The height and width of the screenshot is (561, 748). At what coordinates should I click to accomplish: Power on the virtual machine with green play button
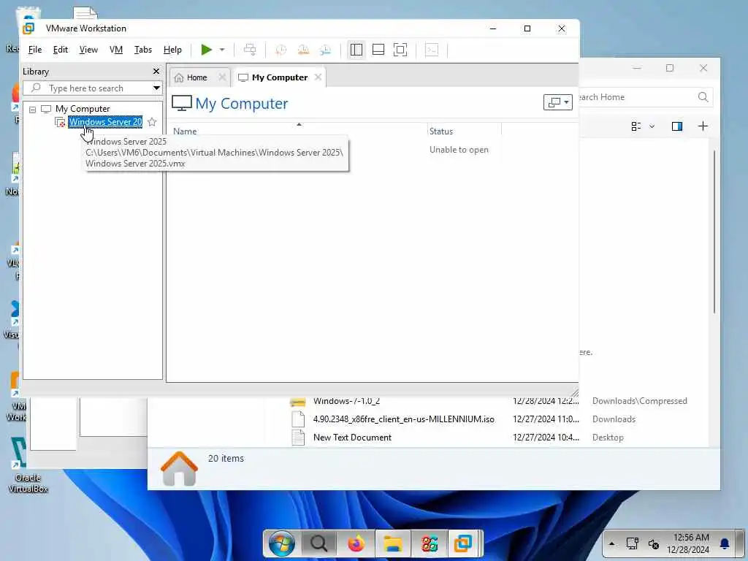tap(206, 50)
